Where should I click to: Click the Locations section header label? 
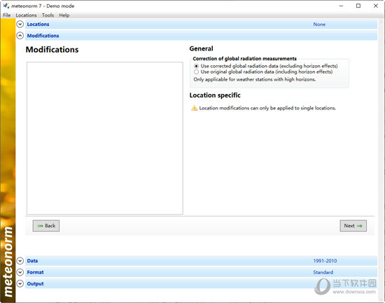pyautogui.click(x=38, y=24)
